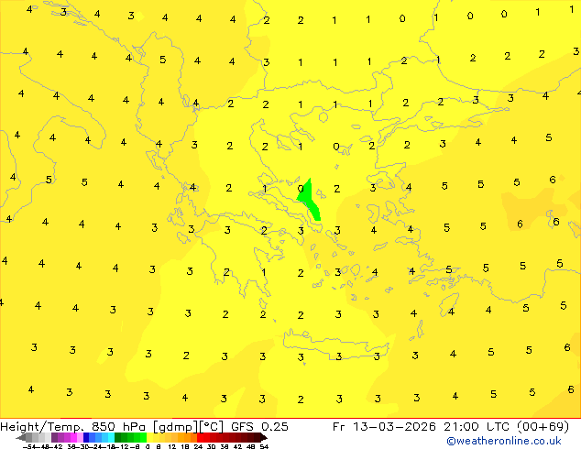
Task: Click the '(00+69)' forecast offset label
Action: click(x=543, y=427)
